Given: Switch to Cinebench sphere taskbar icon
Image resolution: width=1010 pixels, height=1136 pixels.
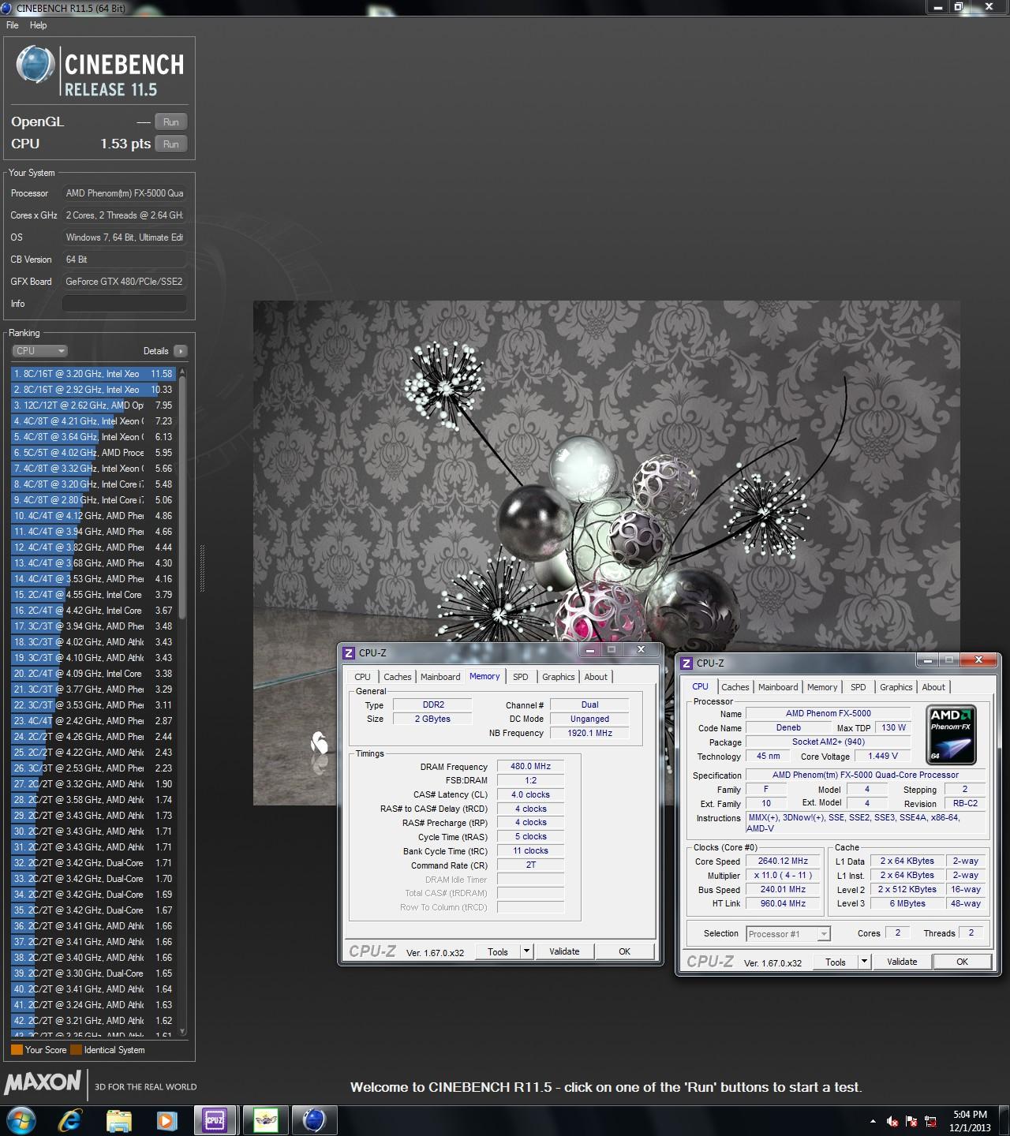Looking at the screenshot, I should click(315, 1119).
